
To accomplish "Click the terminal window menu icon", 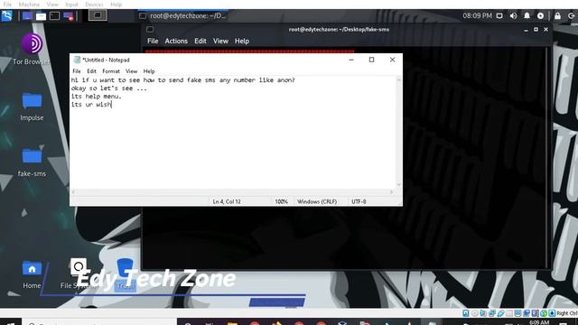I will (150, 29).
